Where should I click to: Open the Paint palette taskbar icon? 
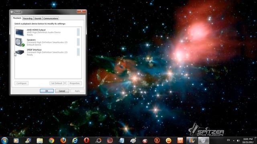point(133,140)
